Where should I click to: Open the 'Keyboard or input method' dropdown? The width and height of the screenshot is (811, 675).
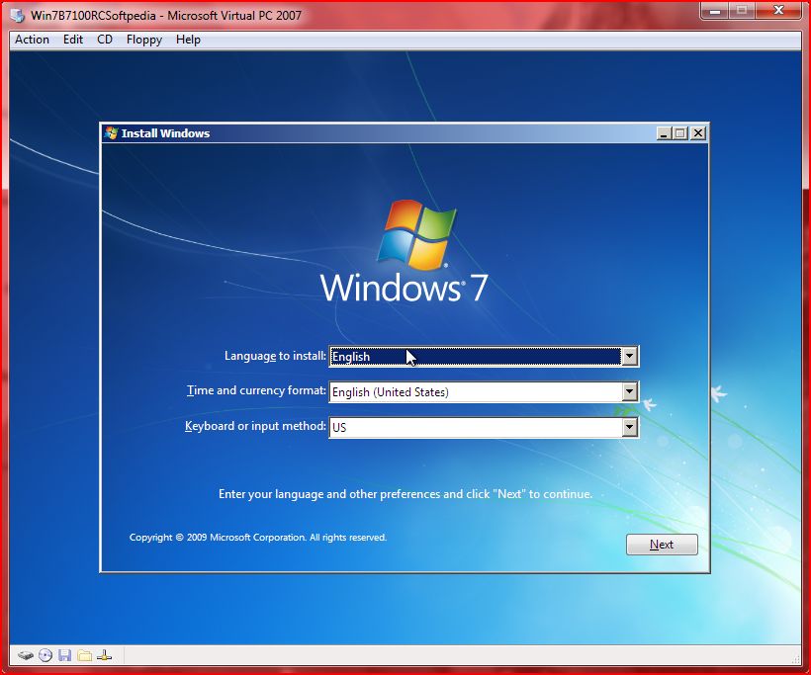(630, 427)
